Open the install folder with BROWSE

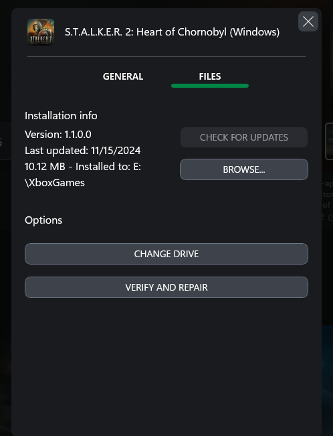[x=244, y=169]
